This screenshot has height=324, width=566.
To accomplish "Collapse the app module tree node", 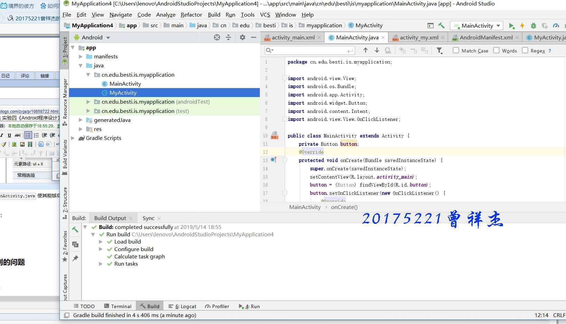I will [73, 47].
